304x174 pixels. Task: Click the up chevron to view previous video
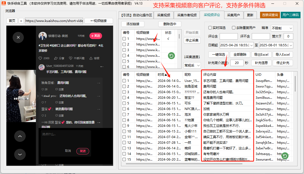pyautogui.click(x=20, y=136)
